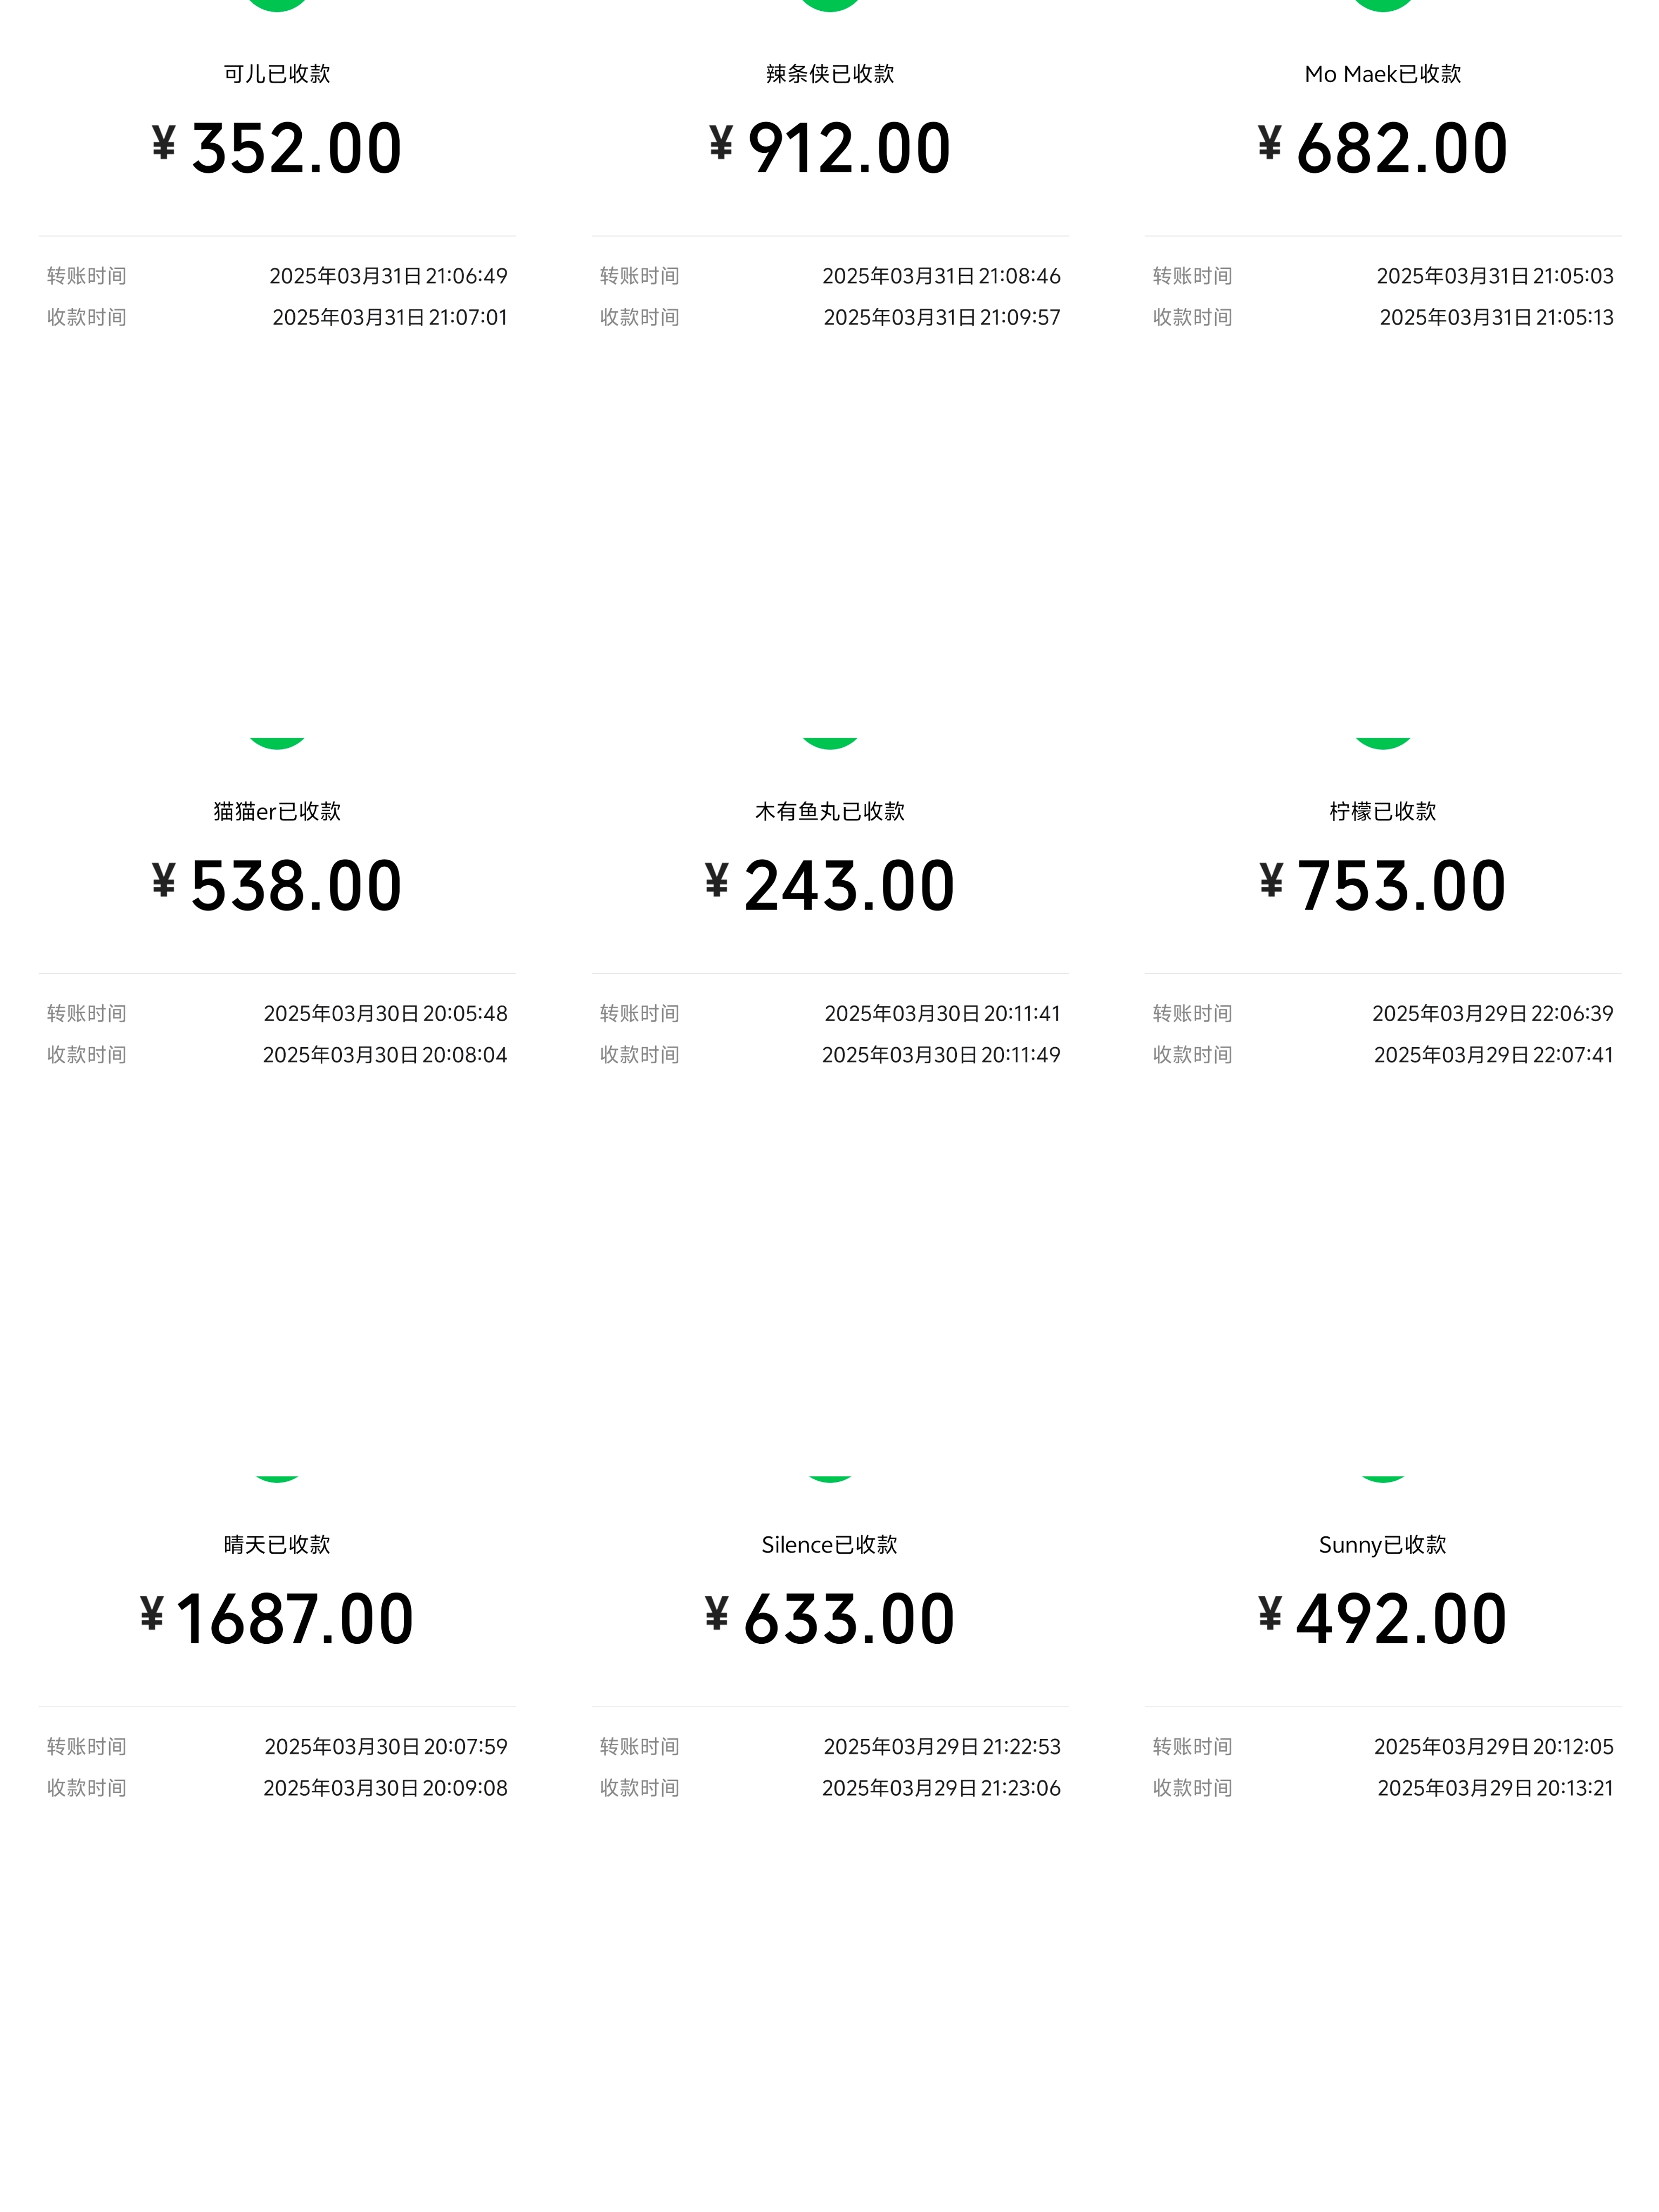Click the 可儿已收款 receipt title
Viewport: 1659px width, 2212px height.
pyautogui.click(x=277, y=74)
